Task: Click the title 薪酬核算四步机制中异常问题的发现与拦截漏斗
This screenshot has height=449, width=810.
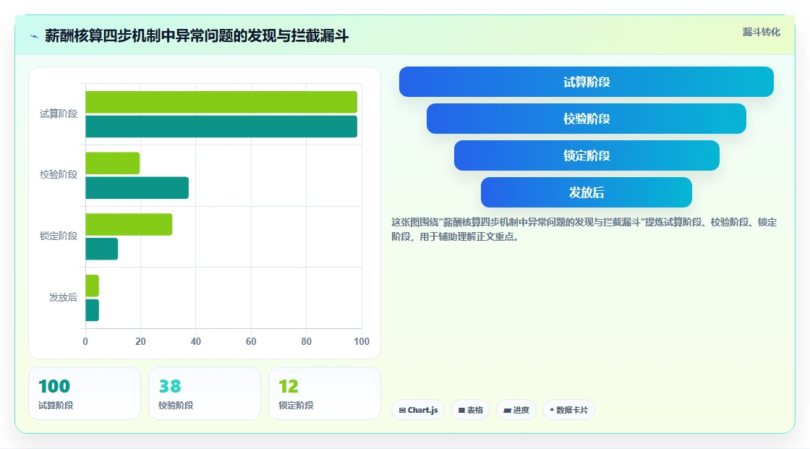Action: 197,35
